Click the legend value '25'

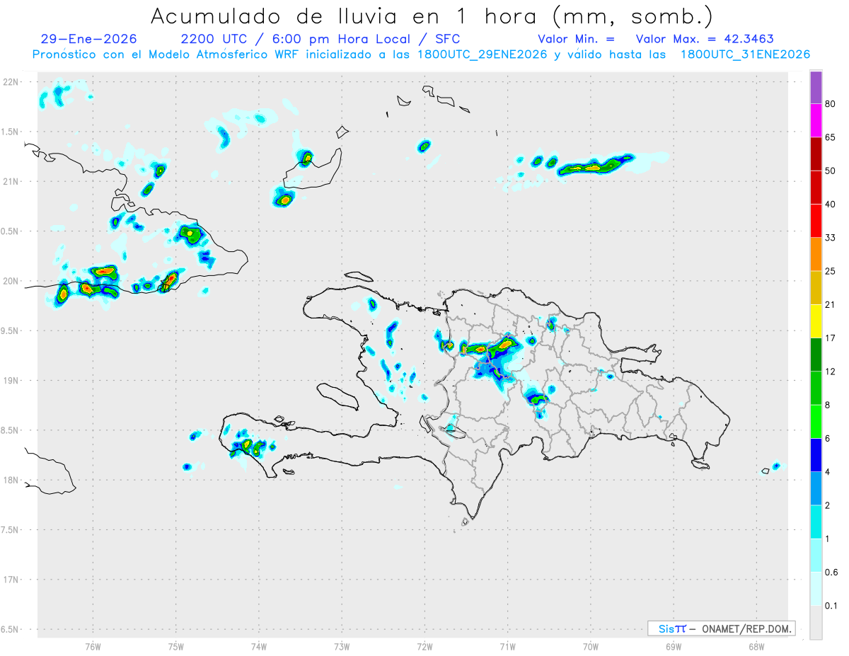pyautogui.click(x=831, y=271)
